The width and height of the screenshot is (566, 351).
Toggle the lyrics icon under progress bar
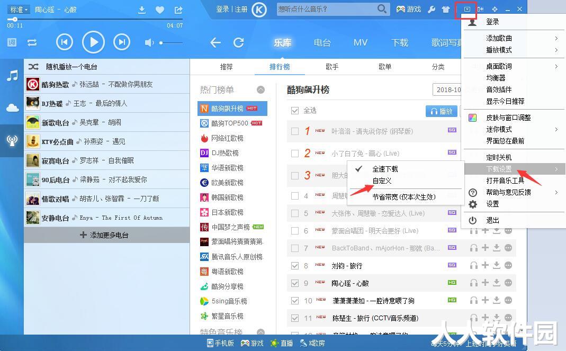pos(12,42)
